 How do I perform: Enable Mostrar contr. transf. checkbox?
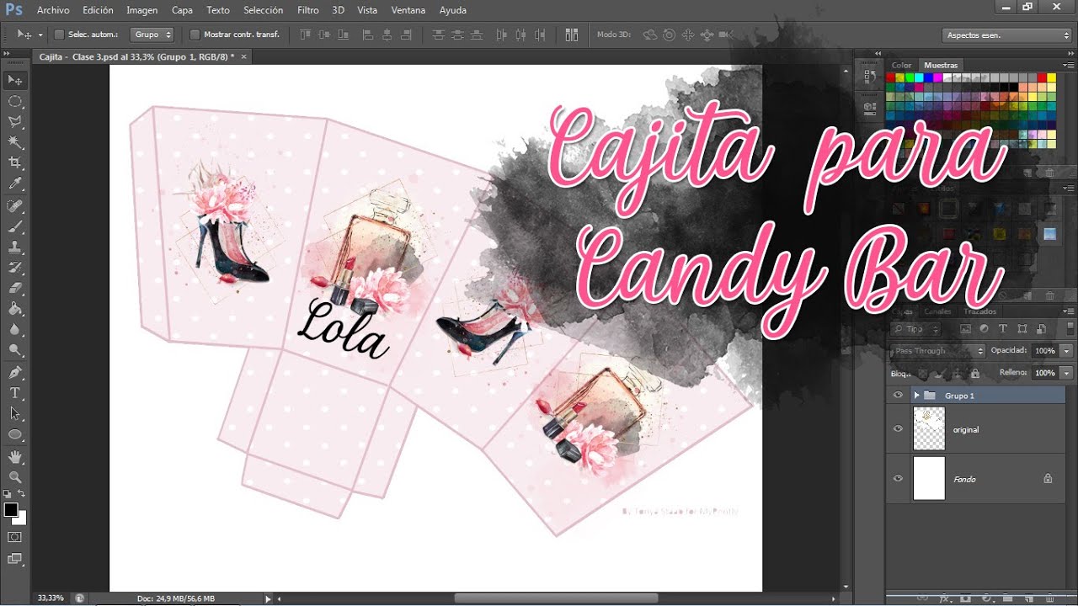[195, 35]
